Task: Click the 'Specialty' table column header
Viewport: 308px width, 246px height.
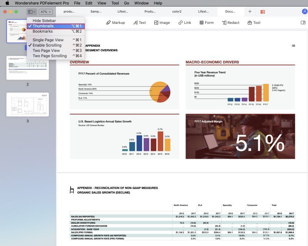Action: coord(227,205)
